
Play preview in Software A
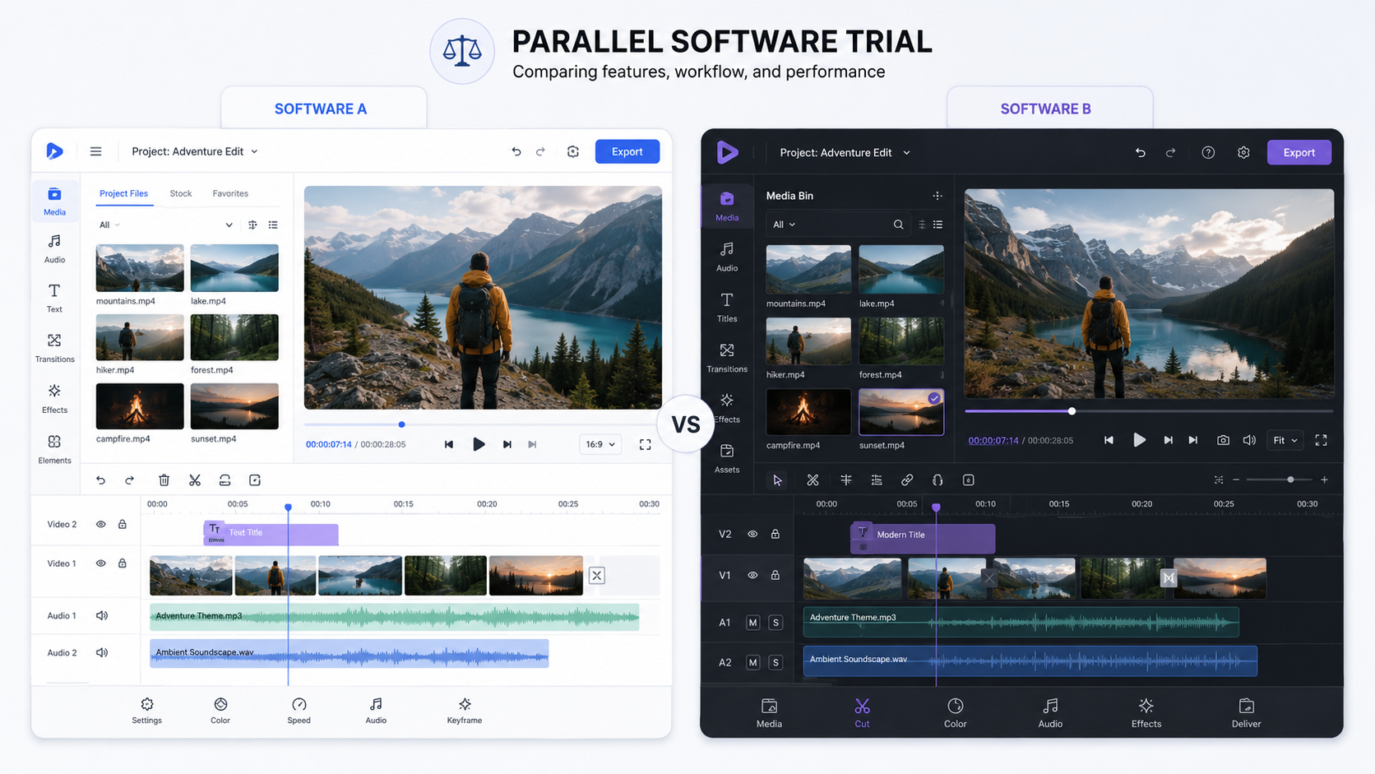479,444
